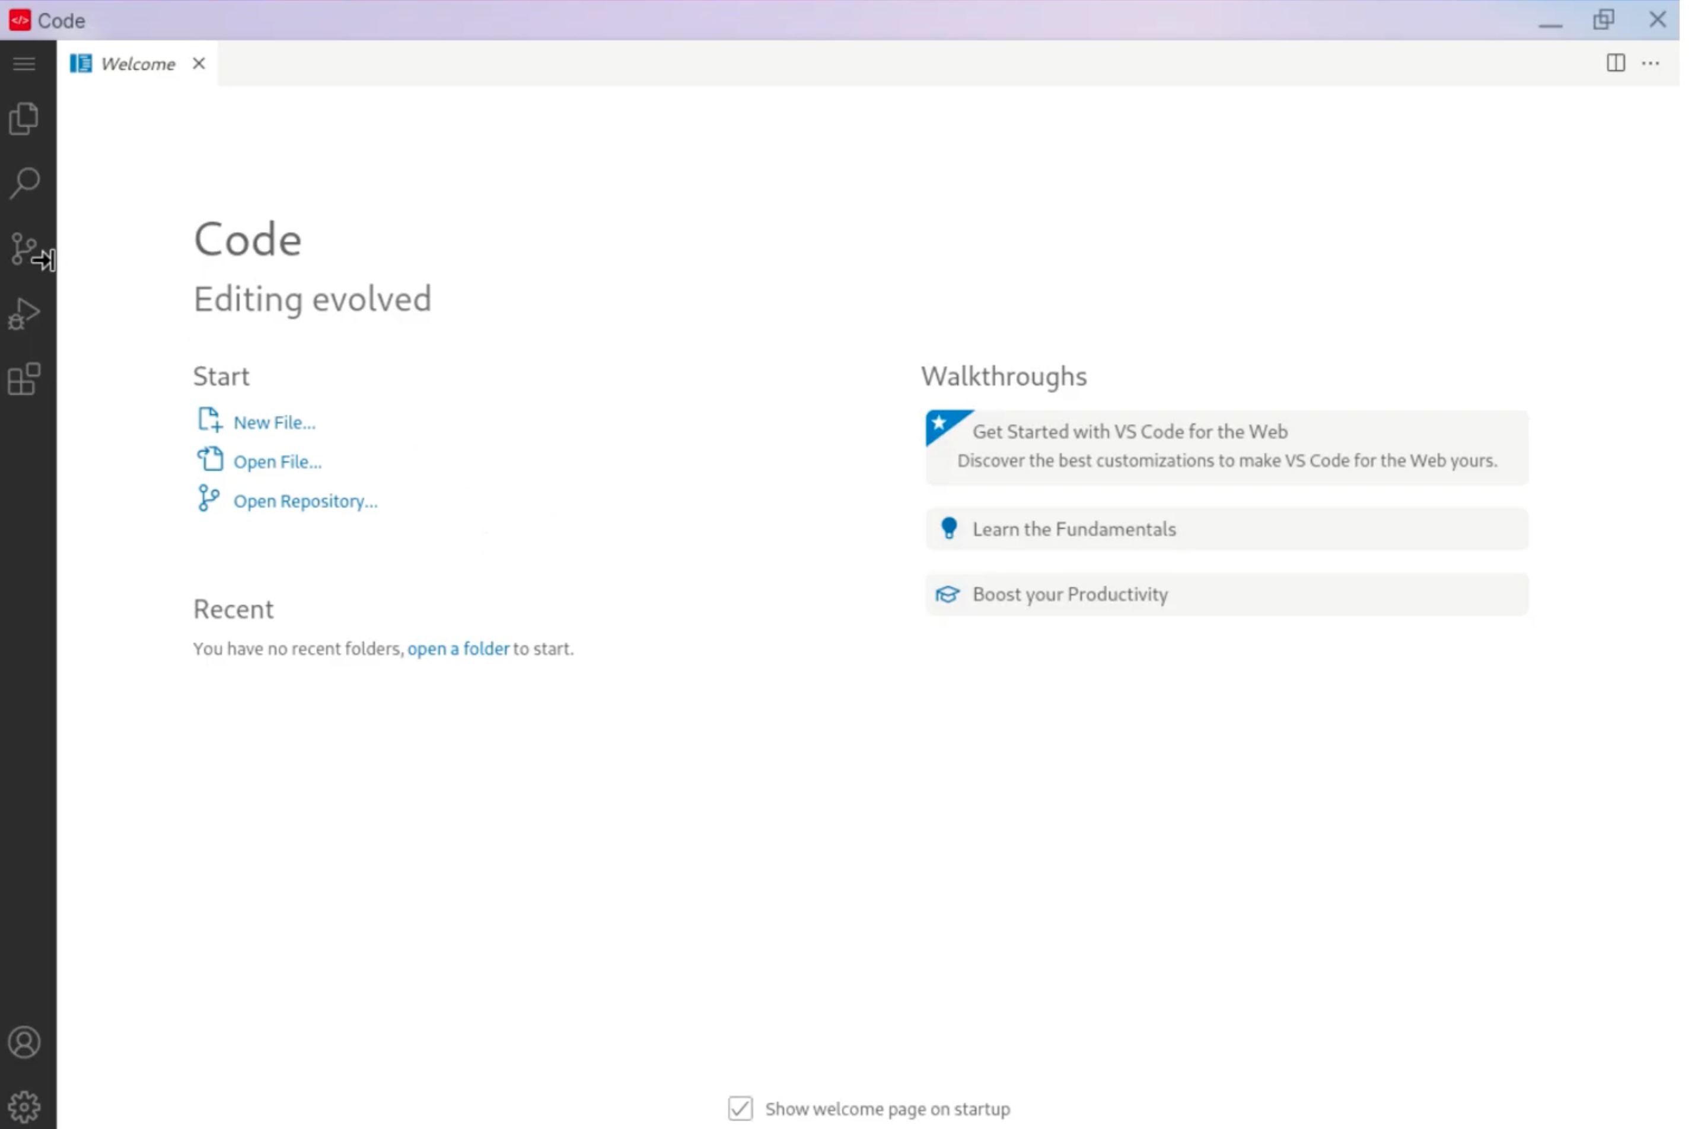This screenshot has width=1701, height=1129.
Task: Click the open a folder link
Action: coord(458,649)
